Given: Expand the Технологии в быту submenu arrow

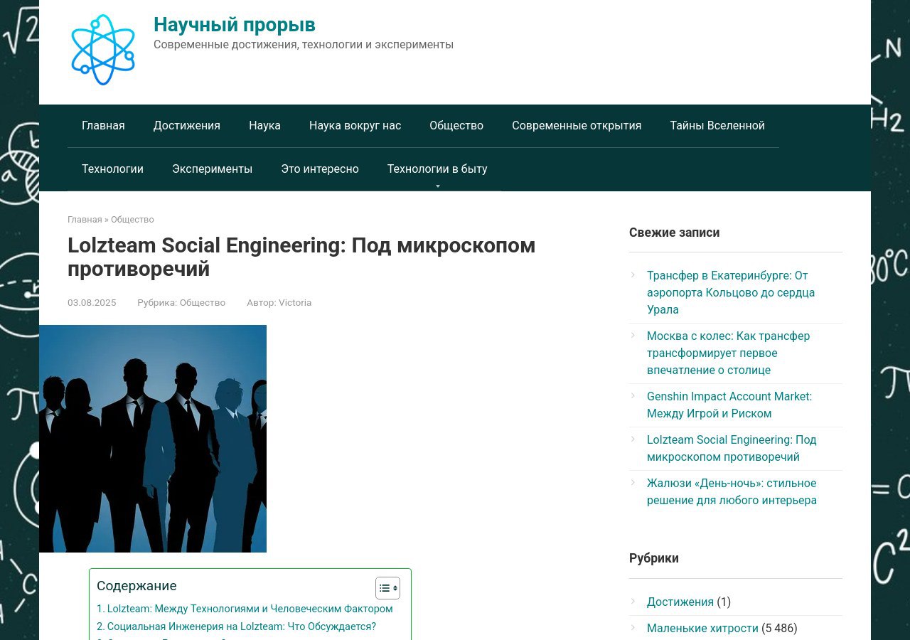Looking at the screenshot, I should point(437,186).
